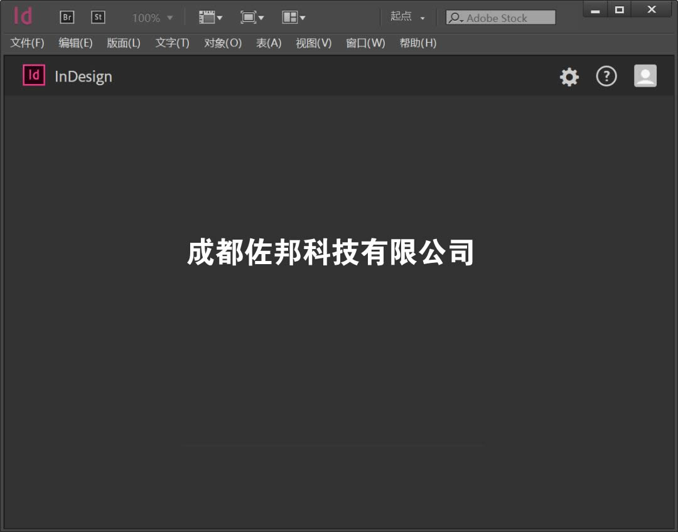
Task: Open the 对象(O) menu
Action: point(223,43)
